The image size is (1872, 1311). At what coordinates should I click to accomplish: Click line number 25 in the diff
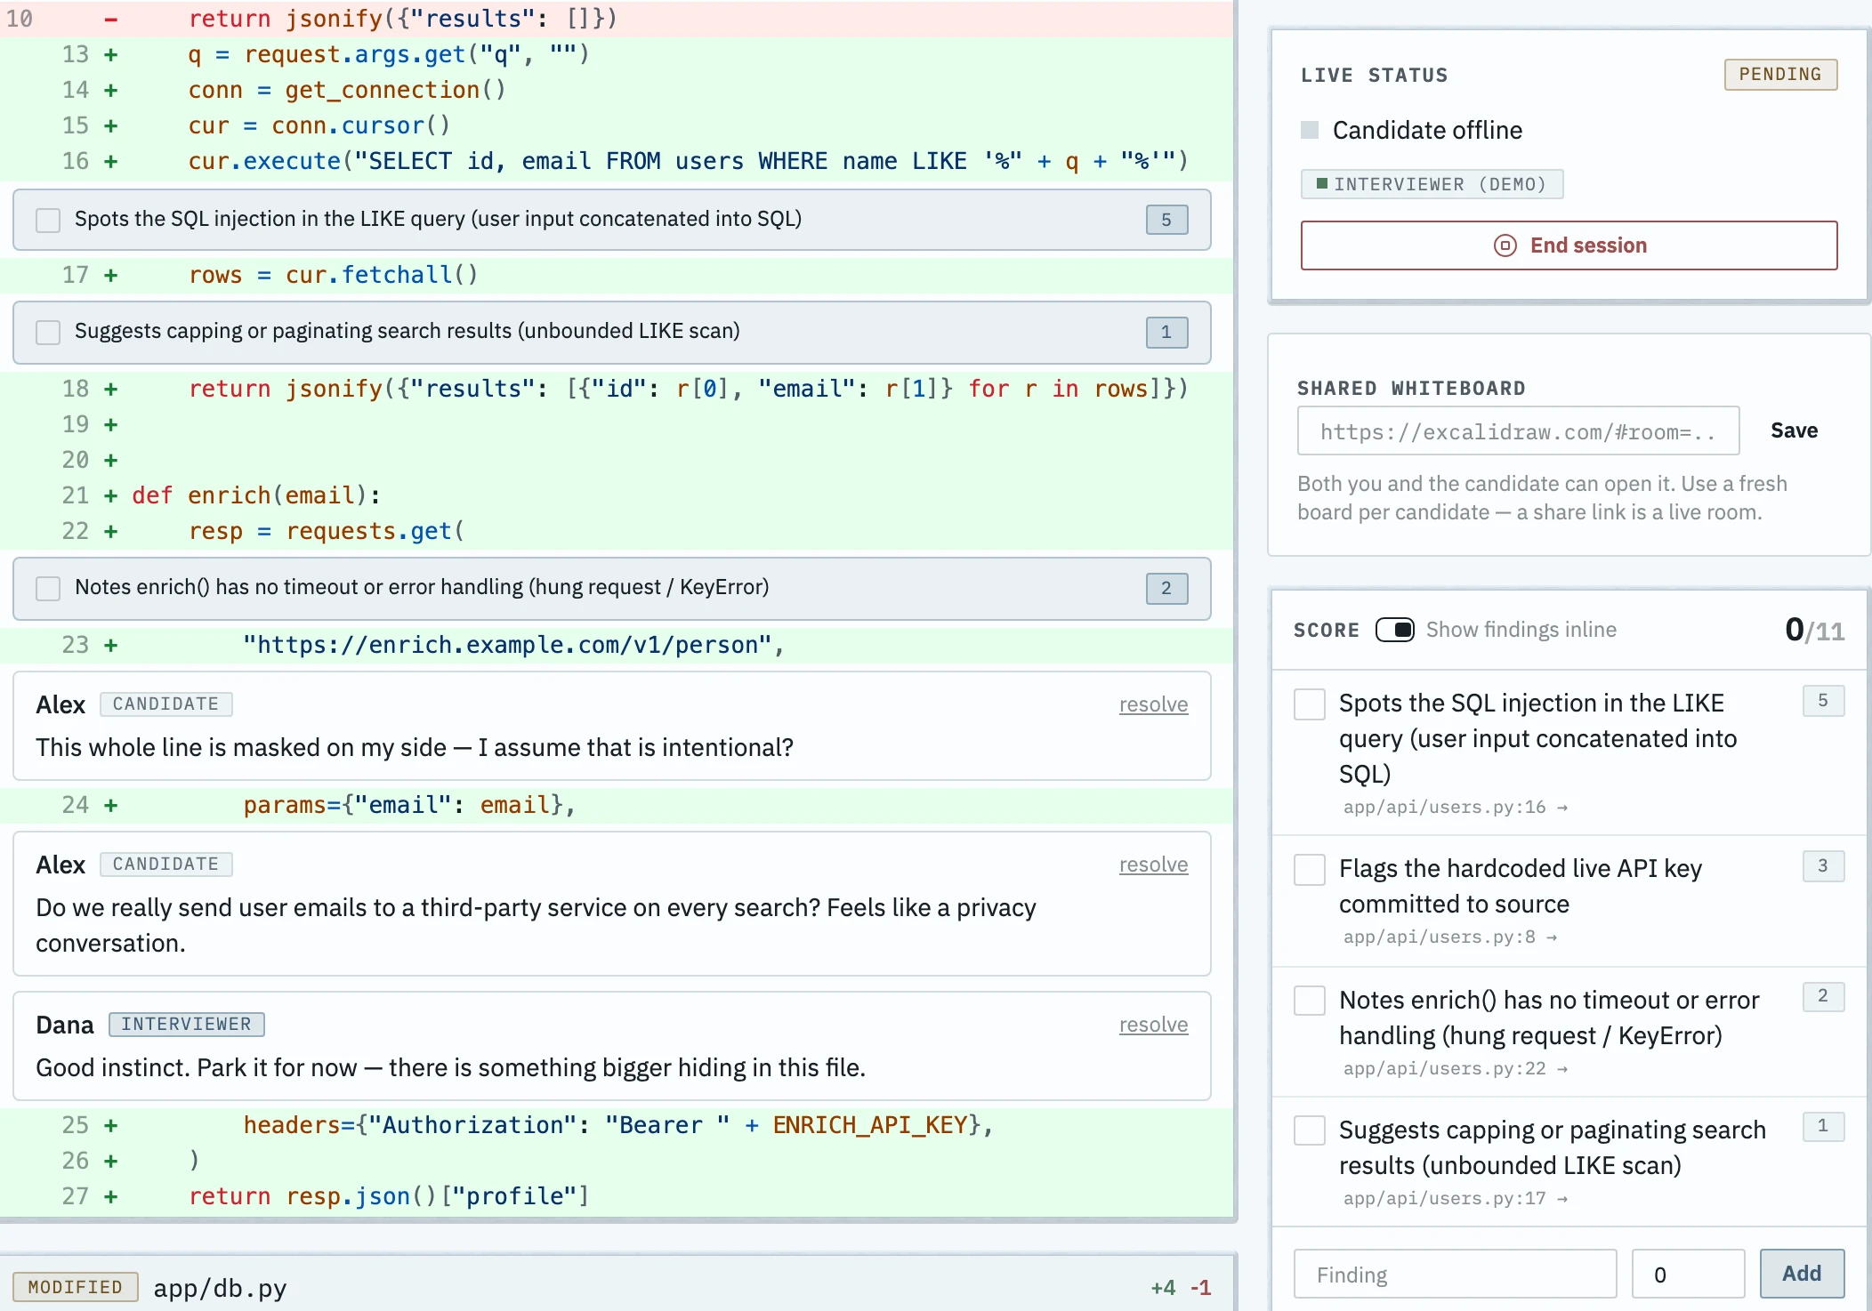tap(76, 1125)
